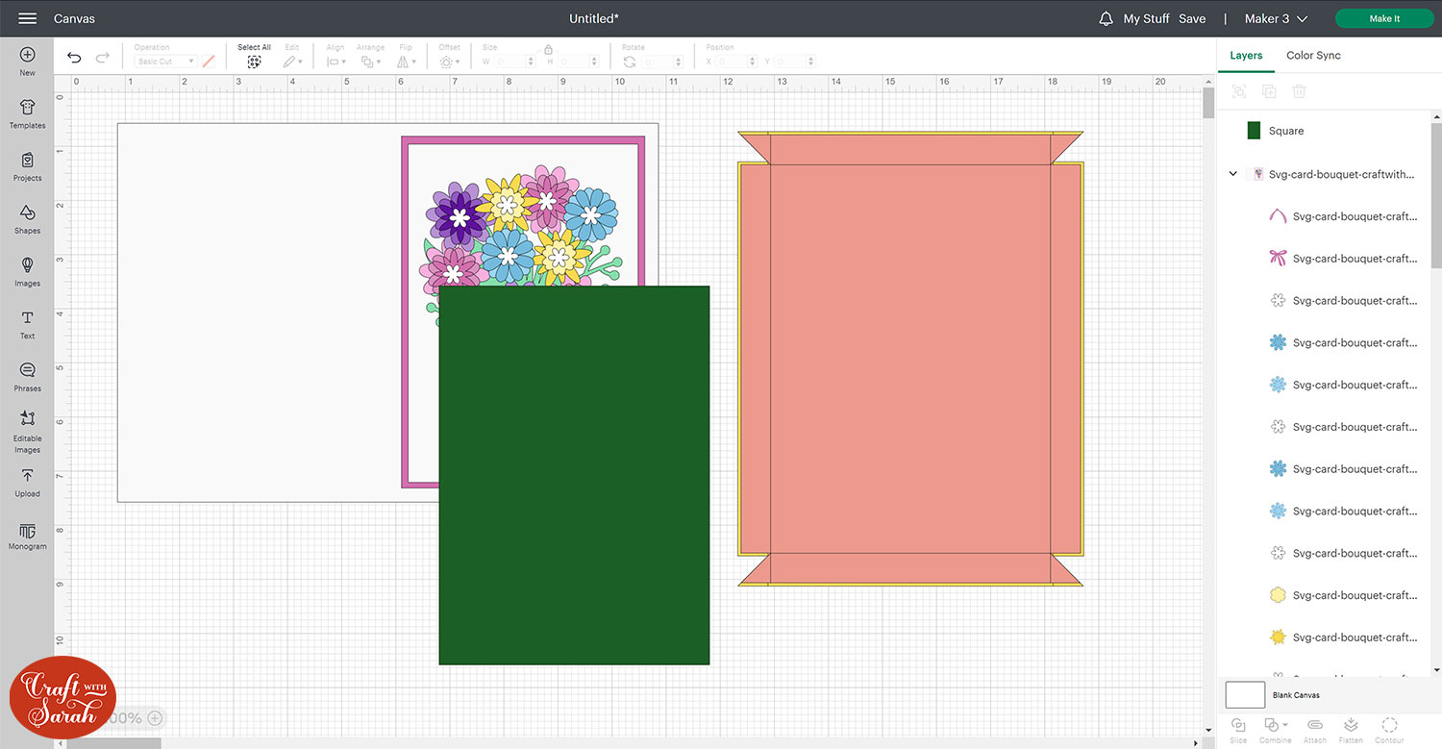1442x749 pixels.
Task: Open the Templates panel
Action: tap(27, 109)
